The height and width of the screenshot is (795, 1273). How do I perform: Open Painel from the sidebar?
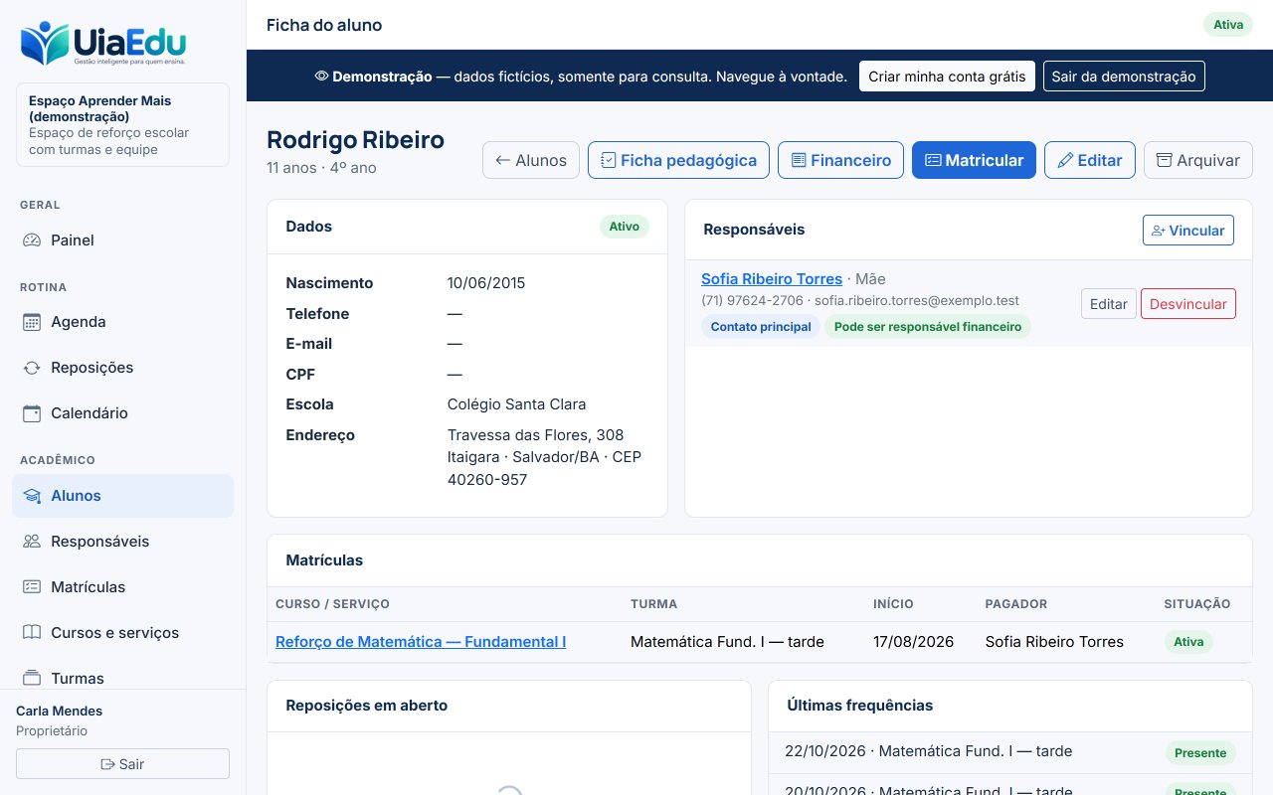pyautogui.click(x=123, y=239)
